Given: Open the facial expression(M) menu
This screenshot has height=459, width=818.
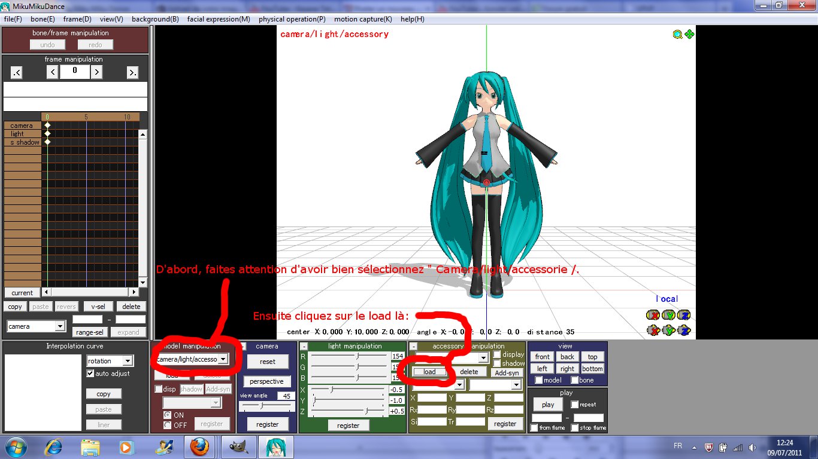Looking at the screenshot, I should pyautogui.click(x=219, y=19).
